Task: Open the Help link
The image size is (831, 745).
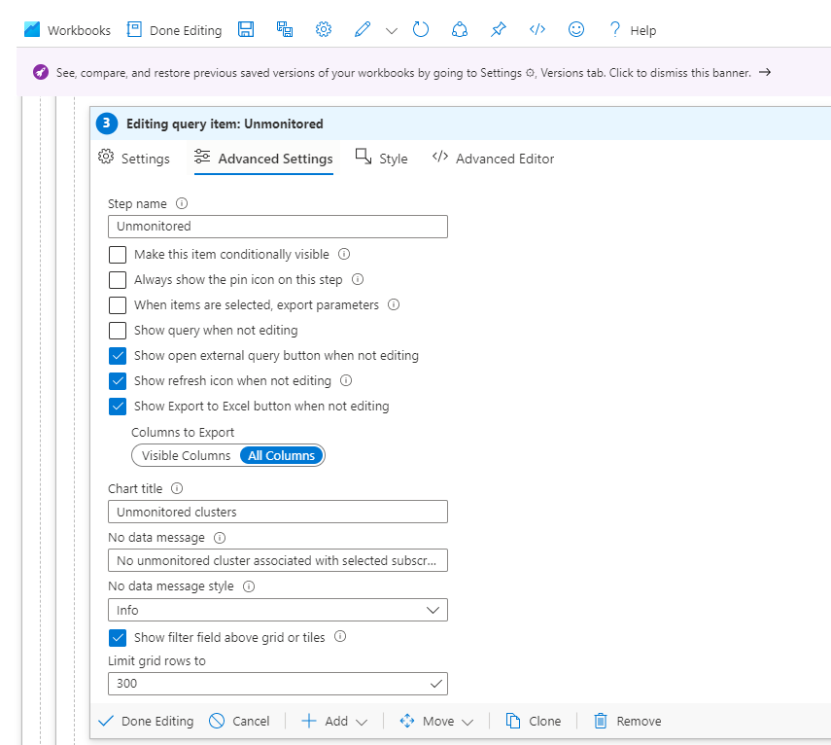Action: click(x=633, y=30)
